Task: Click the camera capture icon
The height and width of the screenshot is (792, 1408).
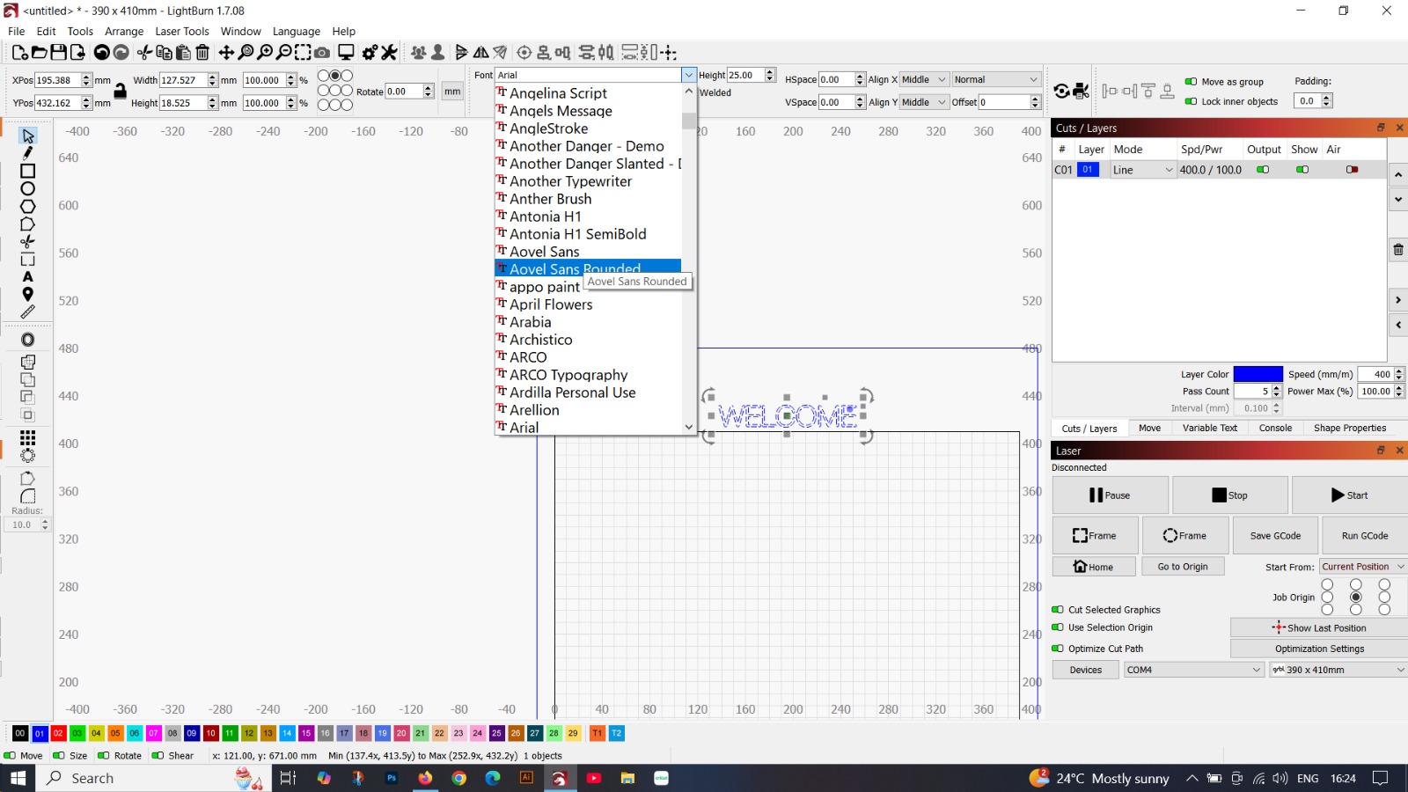Action: [x=322, y=53]
